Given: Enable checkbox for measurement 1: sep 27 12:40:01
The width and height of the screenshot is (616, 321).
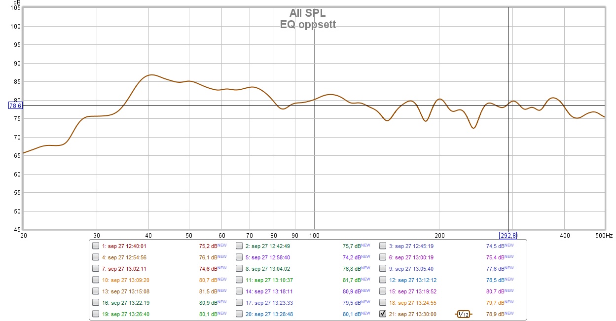Looking at the screenshot, I should 96,246.
